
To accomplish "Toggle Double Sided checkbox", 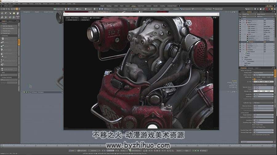I will [255, 125].
